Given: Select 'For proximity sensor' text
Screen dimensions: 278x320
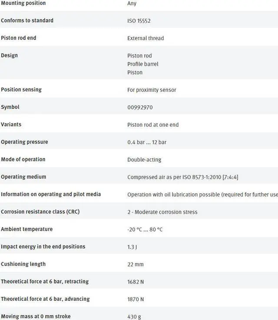Looking at the screenshot, I should pos(152,90).
